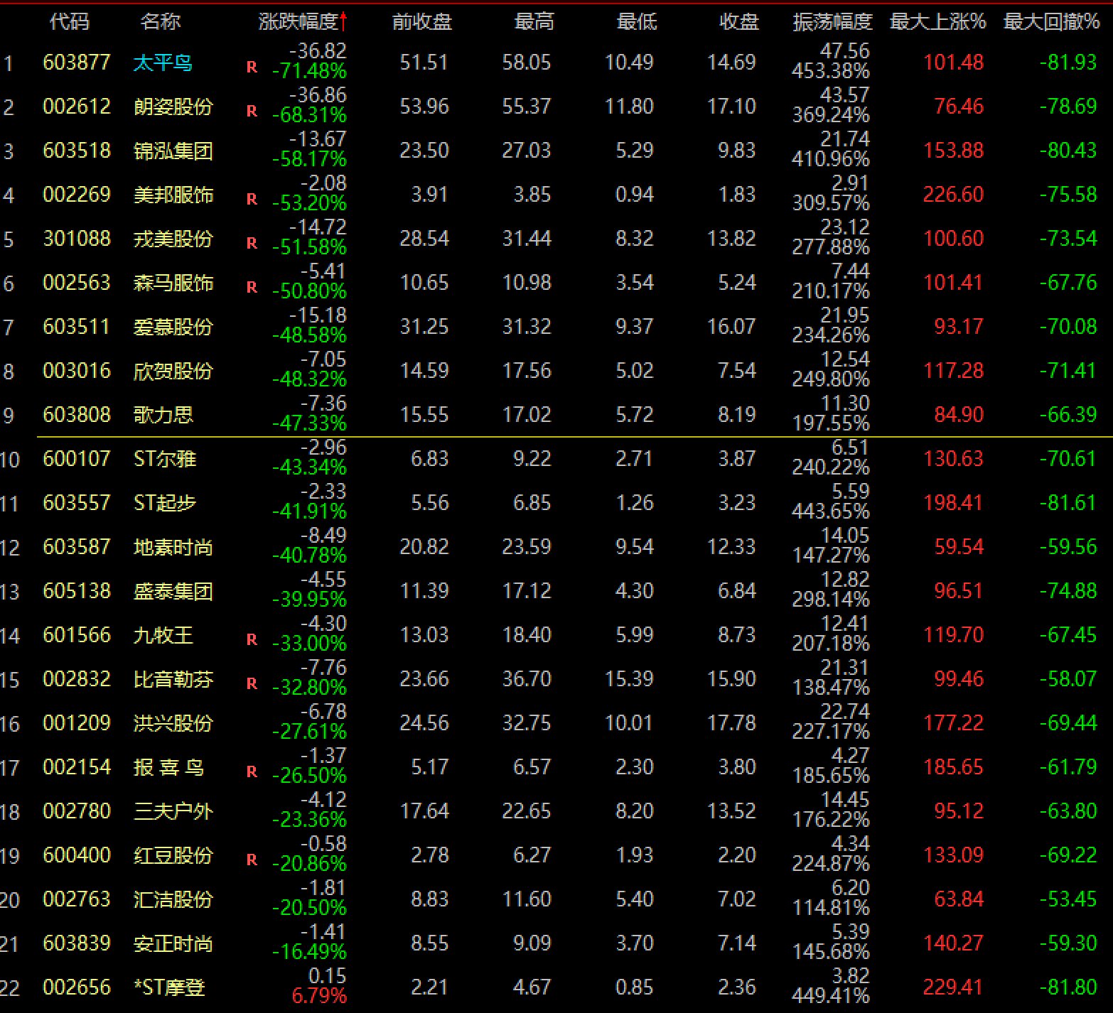Select stock name 安正时尚
The height and width of the screenshot is (1013, 1113).
click(x=173, y=943)
